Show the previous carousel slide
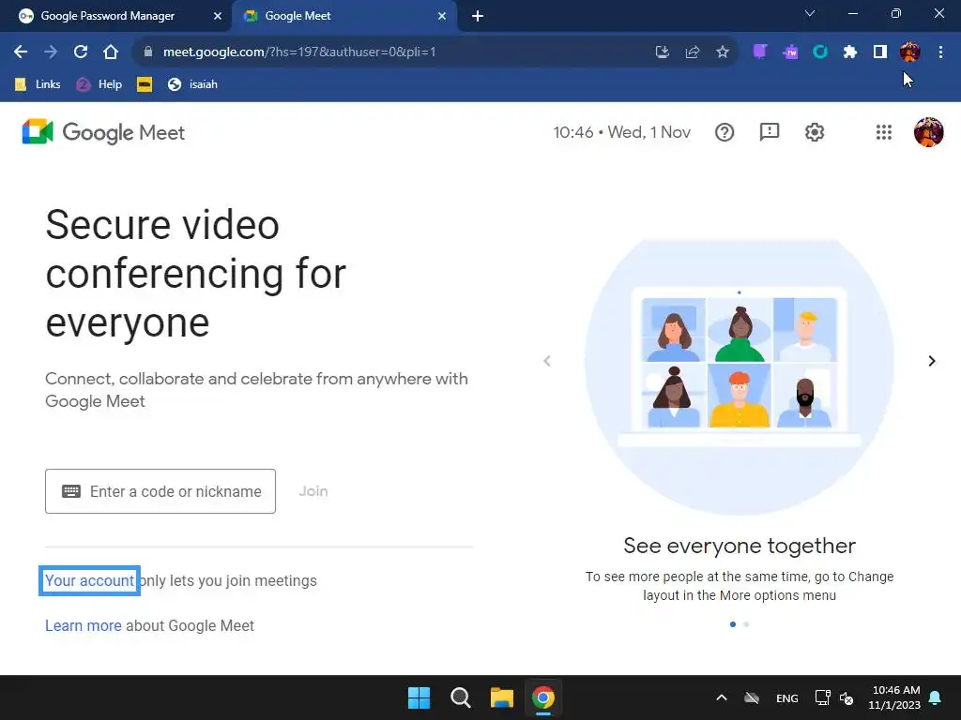 tap(547, 361)
